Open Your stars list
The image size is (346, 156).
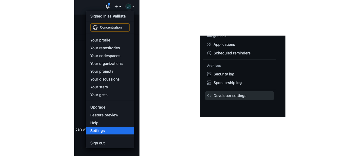point(99,87)
